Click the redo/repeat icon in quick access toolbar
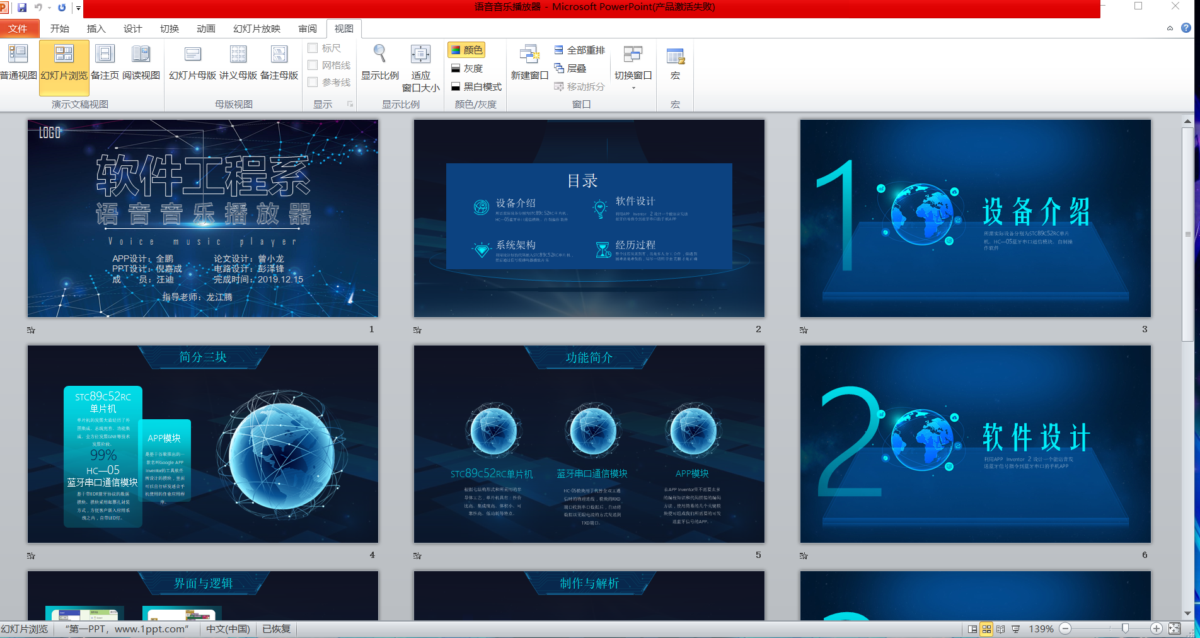 [62, 8]
